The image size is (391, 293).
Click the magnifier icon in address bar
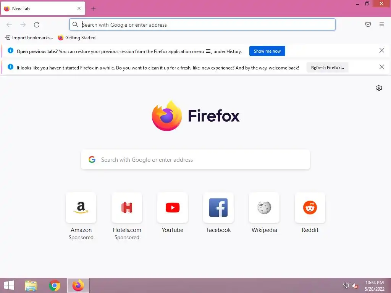75,24
